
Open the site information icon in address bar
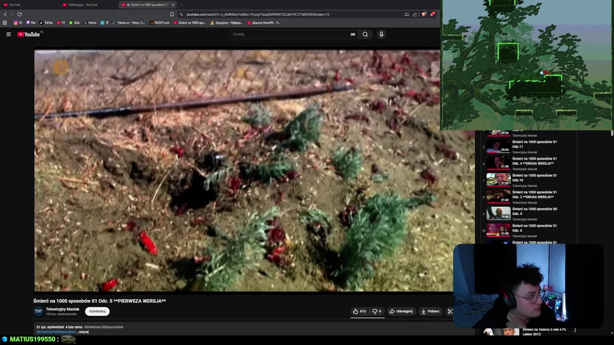181,14
